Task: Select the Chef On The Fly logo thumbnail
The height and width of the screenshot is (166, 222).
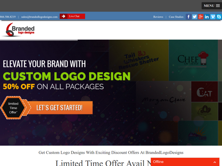Action: pyautogui.click(x=193, y=60)
